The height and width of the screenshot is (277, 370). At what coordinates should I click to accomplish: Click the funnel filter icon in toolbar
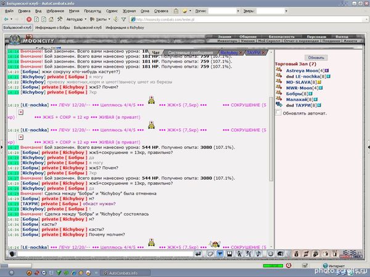click(x=123, y=19)
